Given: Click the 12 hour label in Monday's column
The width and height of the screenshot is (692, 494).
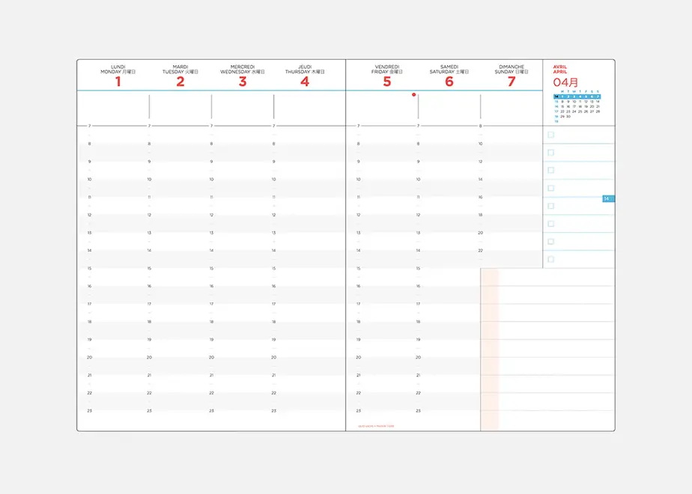Looking at the screenshot, I should point(90,215).
